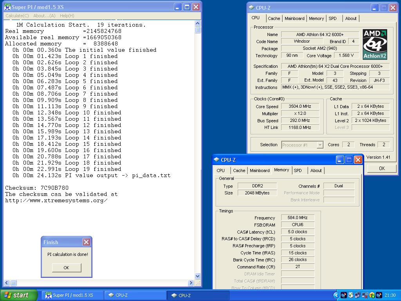This screenshot has height=301, width=401.
Task: Click the Super PI horizontal scroll thumb
Action: click(x=14, y=283)
